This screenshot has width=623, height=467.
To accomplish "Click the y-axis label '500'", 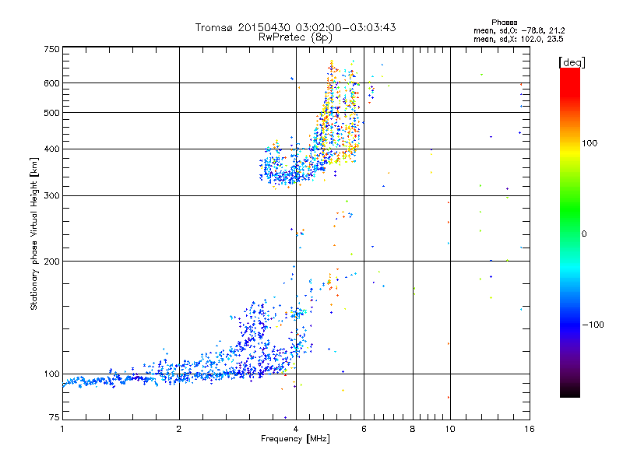I will (51, 113).
